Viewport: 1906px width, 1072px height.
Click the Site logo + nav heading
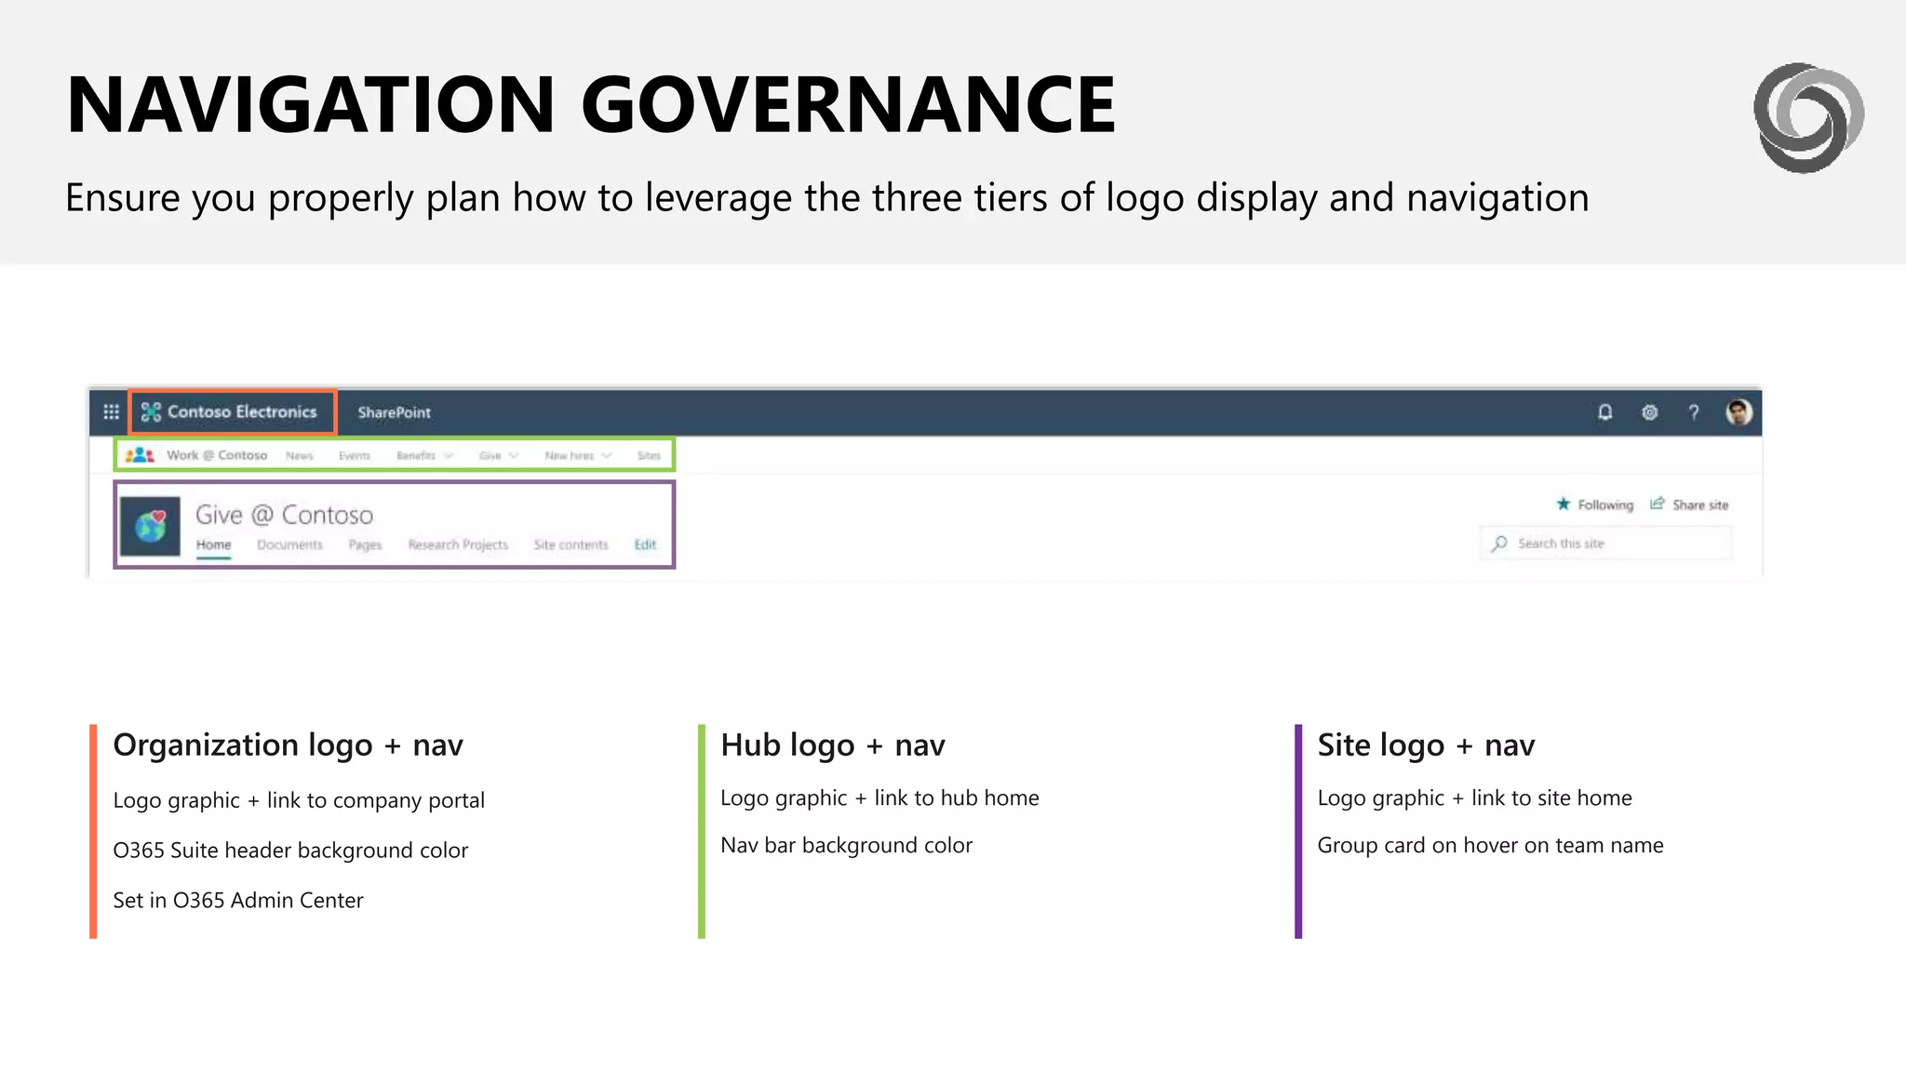[x=1426, y=745]
